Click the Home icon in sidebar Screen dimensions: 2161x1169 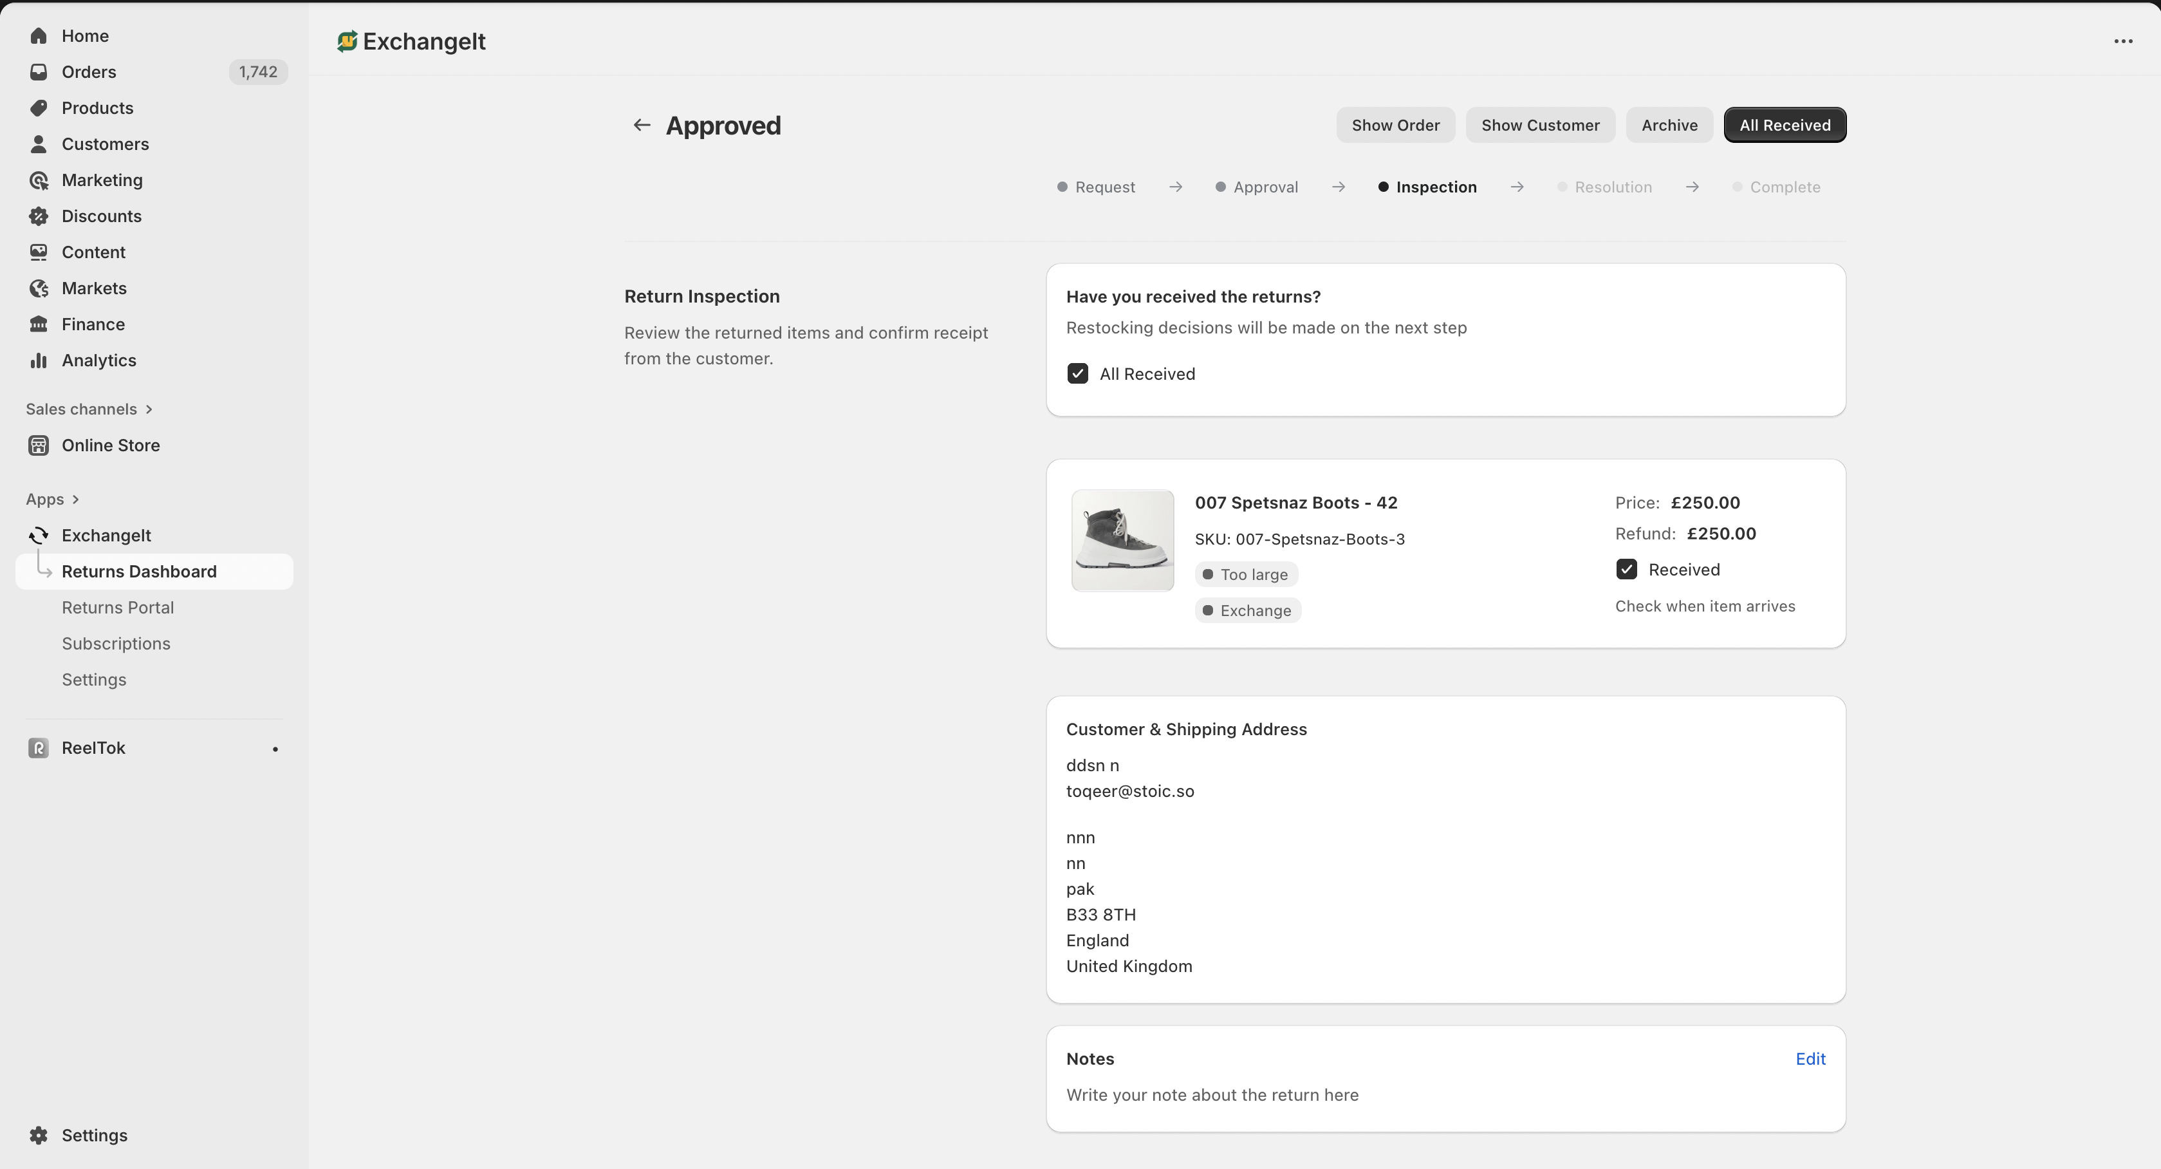click(x=38, y=36)
